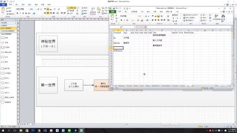Toggle Underline in the Visio ribbon
The height and width of the screenshot is (133, 237).
point(23,13)
